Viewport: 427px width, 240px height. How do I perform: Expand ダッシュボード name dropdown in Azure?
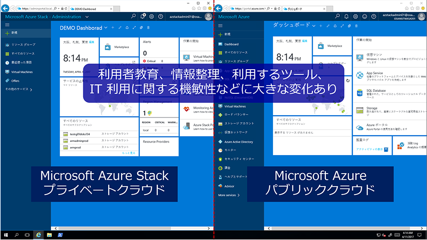[314, 26]
